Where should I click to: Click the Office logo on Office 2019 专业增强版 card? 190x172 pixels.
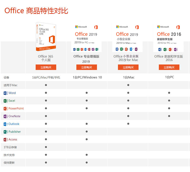pyautogui.click(x=96, y=27)
